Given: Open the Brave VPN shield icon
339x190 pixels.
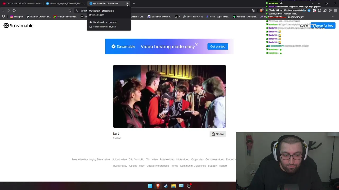Looking at the screenshot, I should tap(330, 11).
